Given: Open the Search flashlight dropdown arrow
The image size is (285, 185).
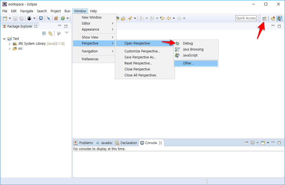Looking at the screenshot, I should (135, 18).
